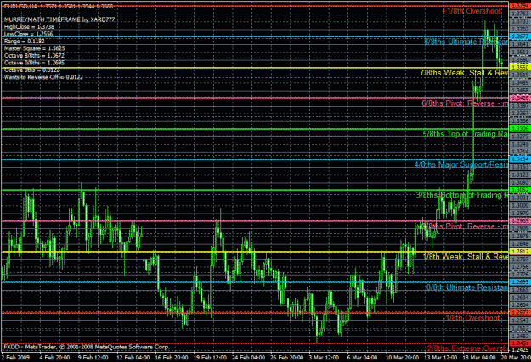Screen dimensions: 531x362
Task: Click the -1/8th Overshoot level label
Action: point(472,318)
